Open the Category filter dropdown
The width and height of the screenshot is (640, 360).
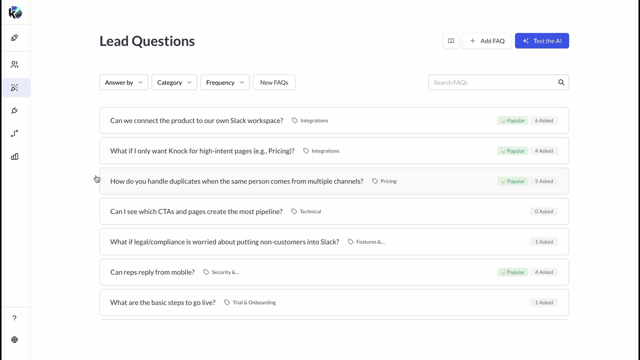[174, 82]
